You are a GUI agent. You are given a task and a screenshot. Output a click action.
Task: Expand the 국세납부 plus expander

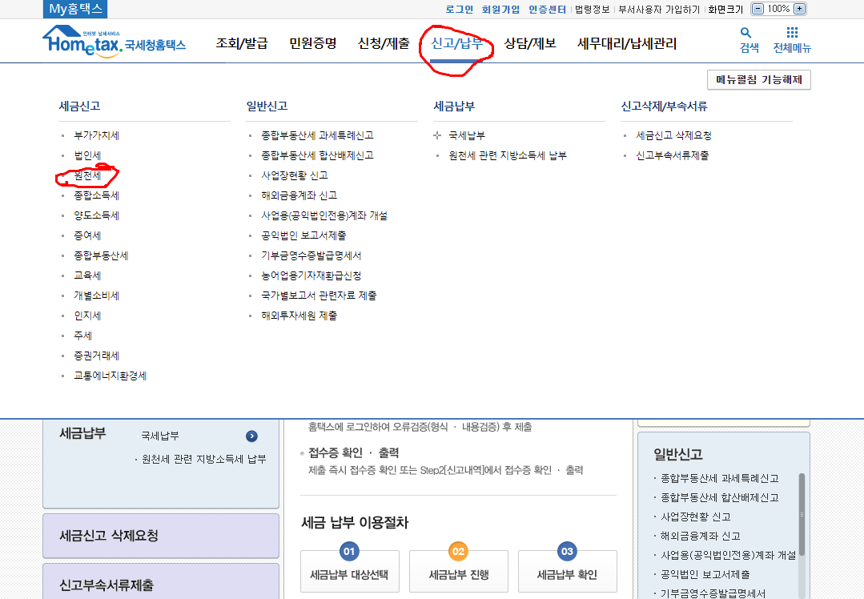click(437, 135)
